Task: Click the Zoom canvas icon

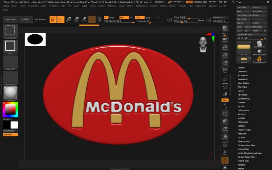Action: 225,48
